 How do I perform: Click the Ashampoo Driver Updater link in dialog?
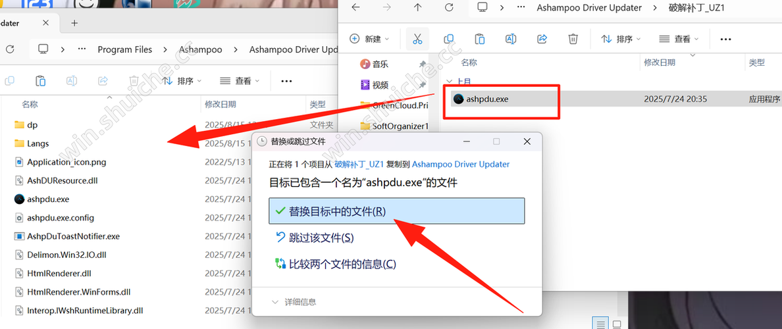[x=461, y=164]
